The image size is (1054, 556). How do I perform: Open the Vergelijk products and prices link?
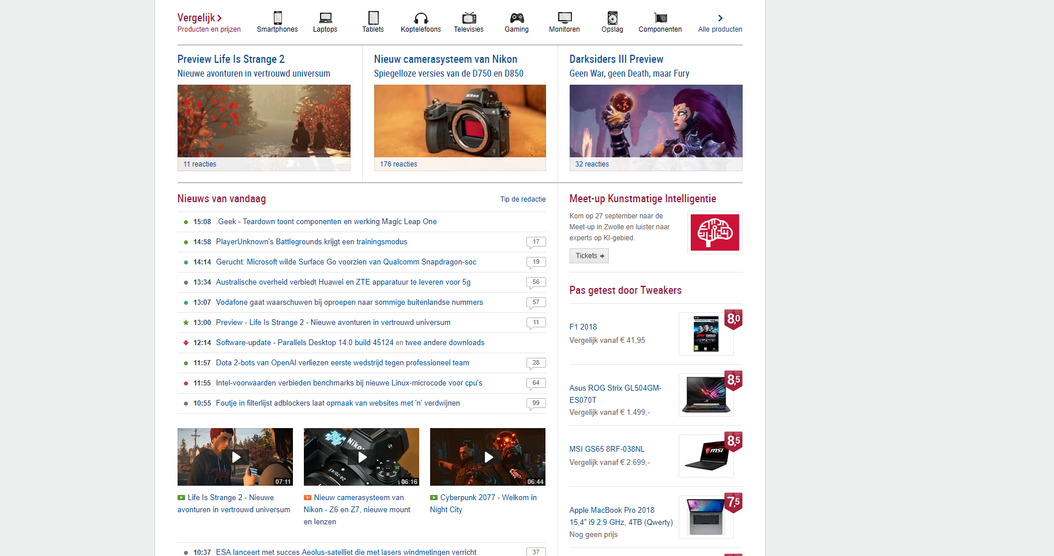[199, 18]
